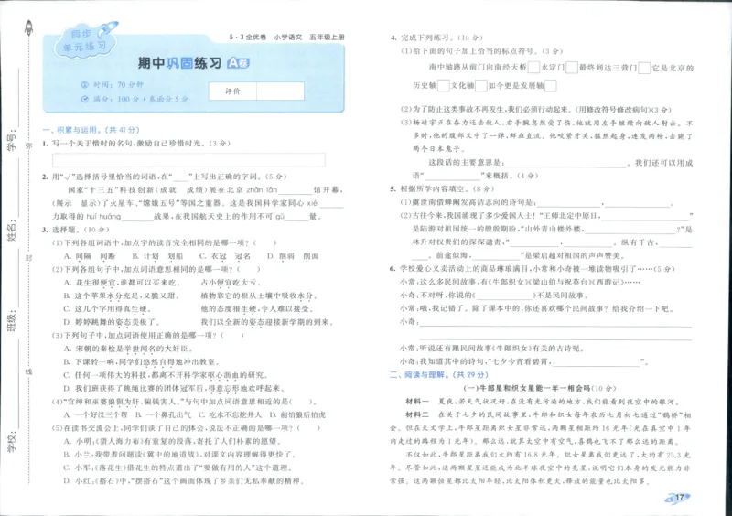Click the blank after pinyin zhǎn lǎn
732x516 pixels.
(295, 190)
